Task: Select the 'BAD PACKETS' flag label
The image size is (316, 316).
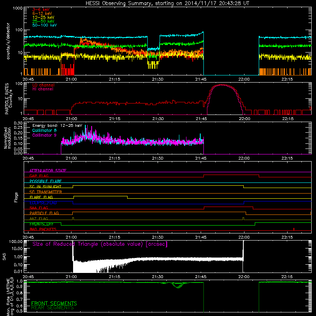Action: [43, 229]
